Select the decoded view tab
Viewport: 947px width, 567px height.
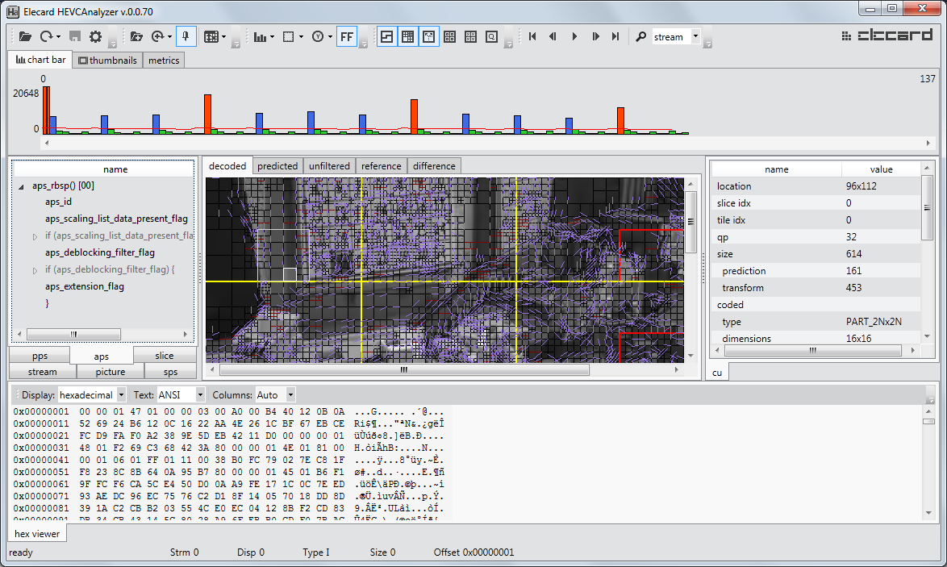point(227,166)
